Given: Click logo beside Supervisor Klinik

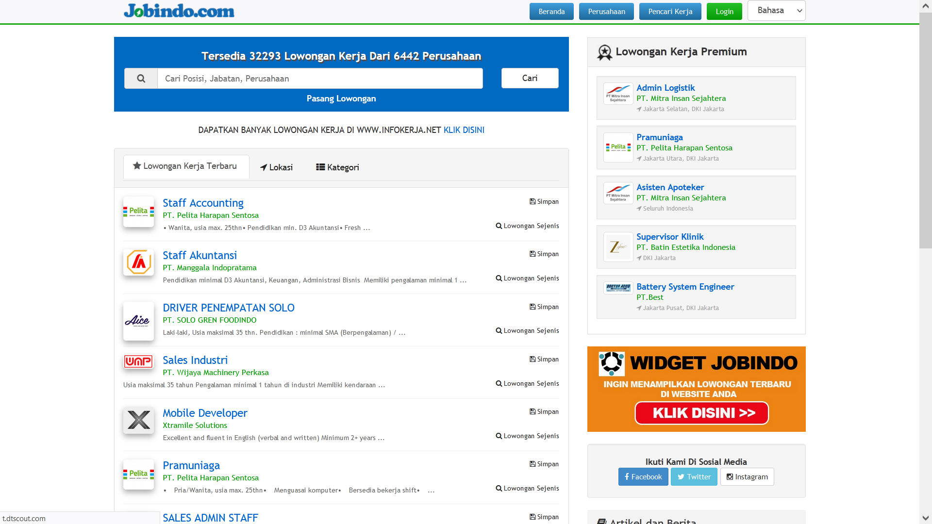Looking at the screenshot, I should (618, 247).
